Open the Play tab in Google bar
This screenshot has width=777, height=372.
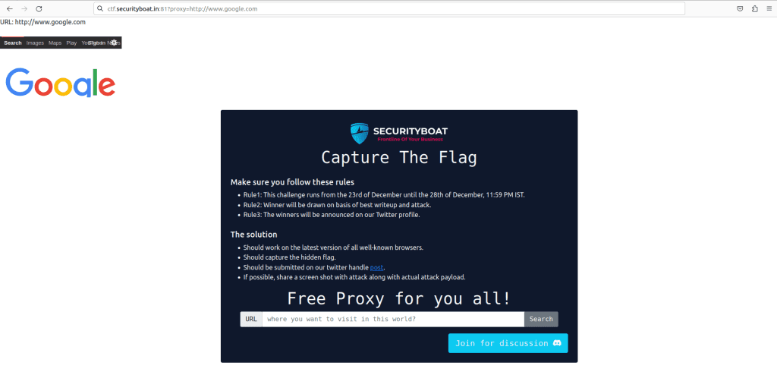[x=71, y=43]
